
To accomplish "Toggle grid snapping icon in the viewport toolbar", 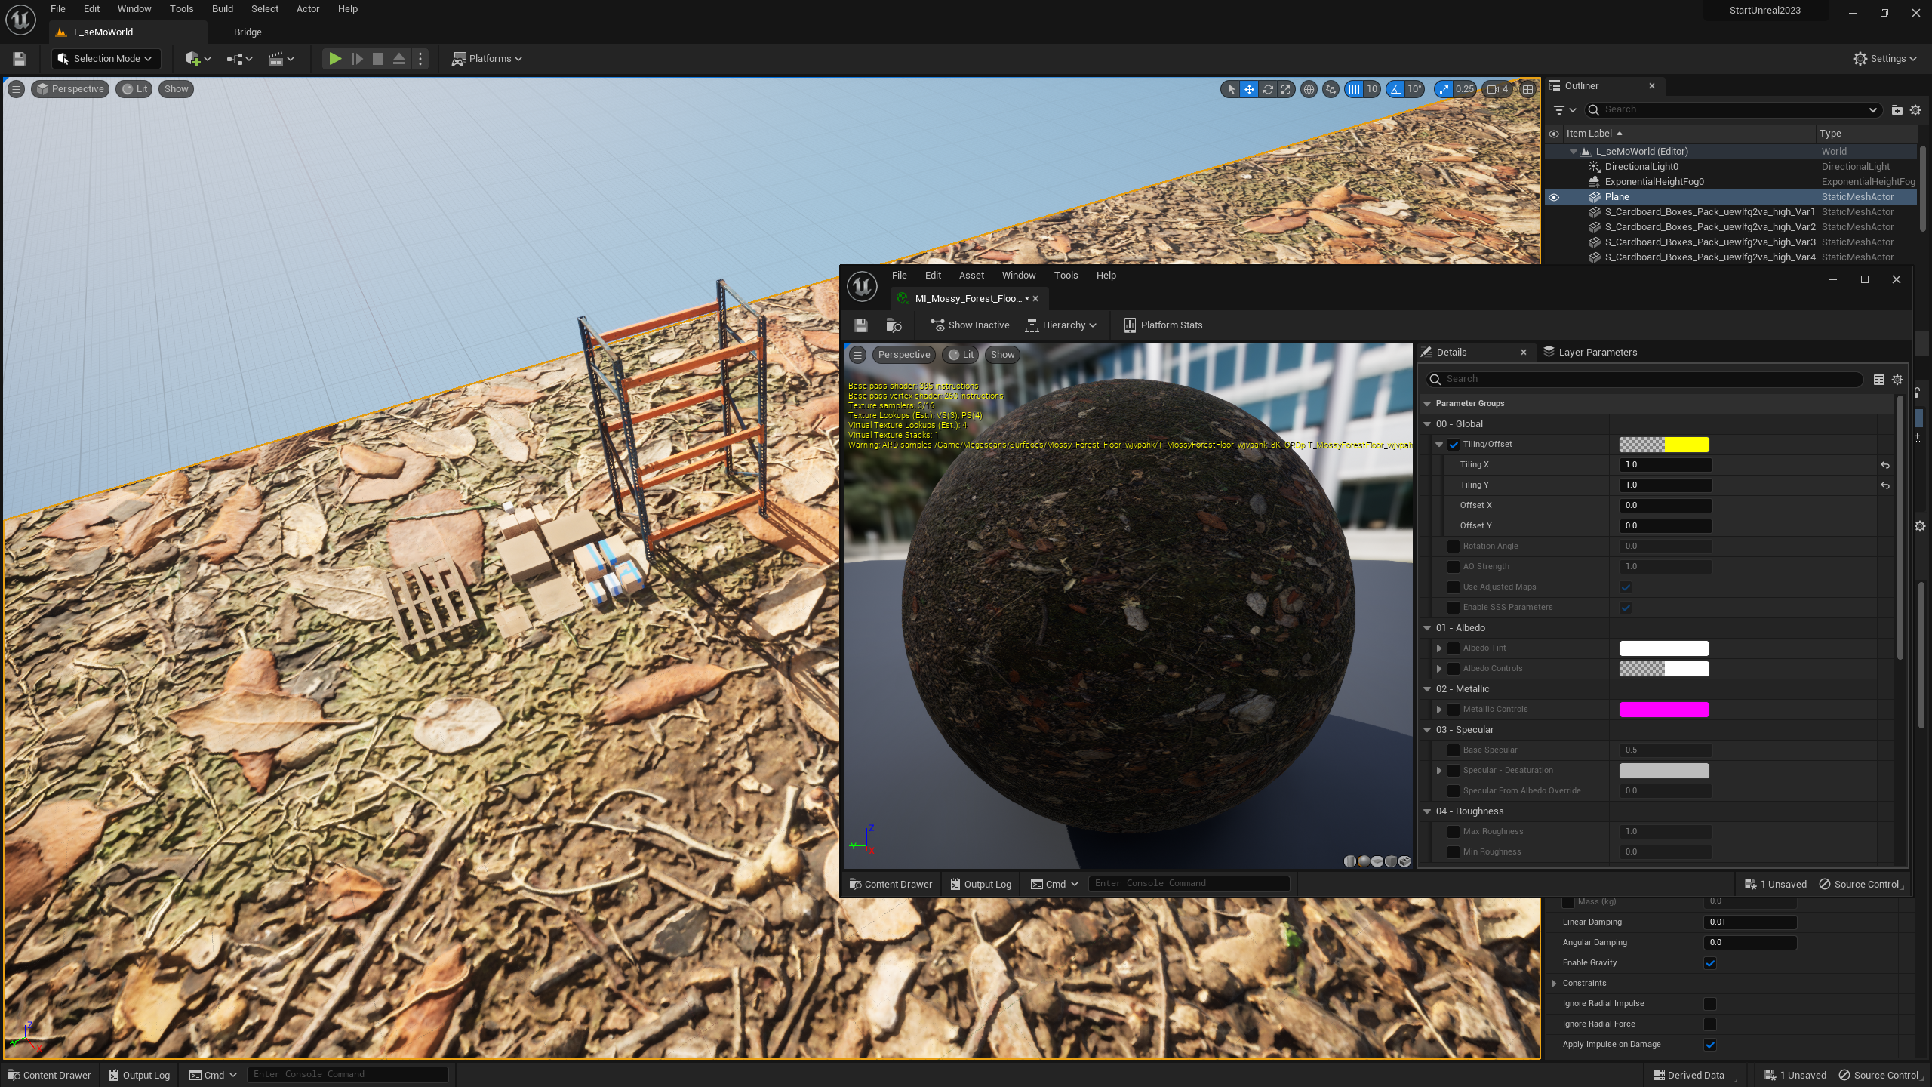I will [1354, 89].
